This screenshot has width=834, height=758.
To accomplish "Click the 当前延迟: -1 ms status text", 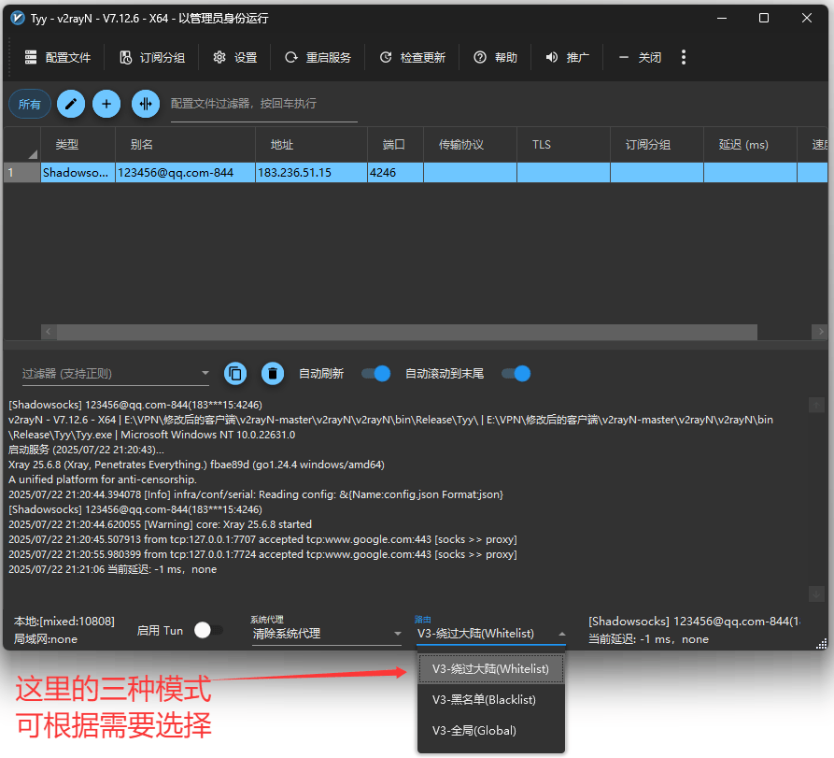I will coord(648,639).
